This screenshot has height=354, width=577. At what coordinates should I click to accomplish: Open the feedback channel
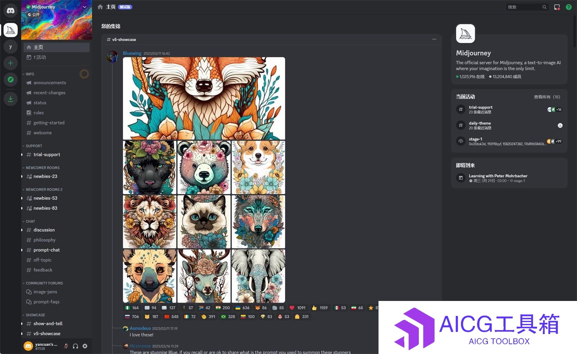[x=57, y=270]
